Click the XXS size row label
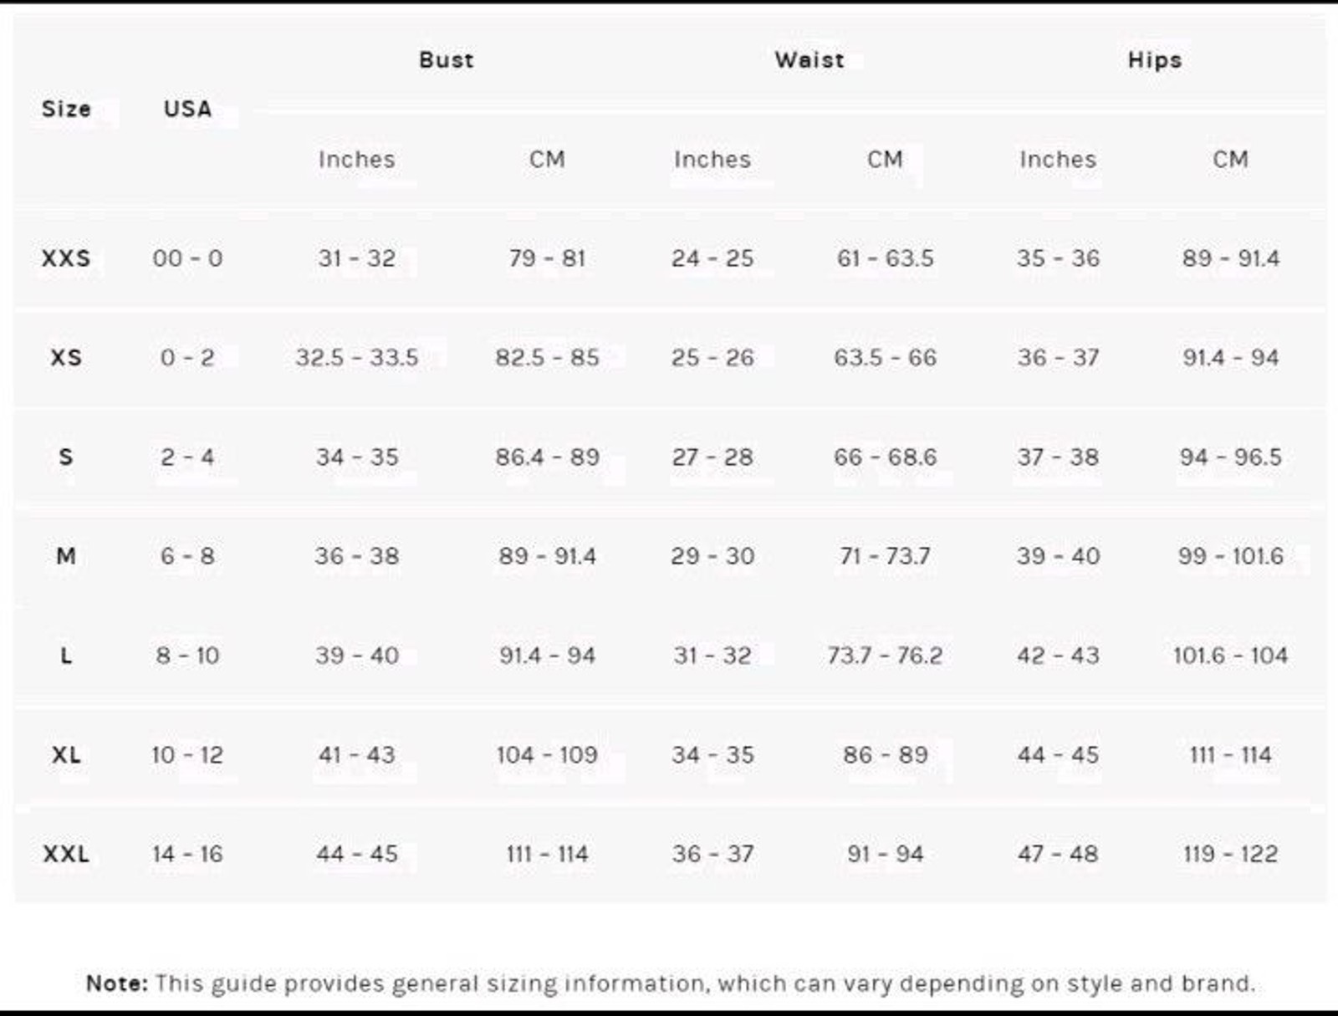Image resolution: width=1338 pixels, height=1016 pixels. tap(66, 258)
